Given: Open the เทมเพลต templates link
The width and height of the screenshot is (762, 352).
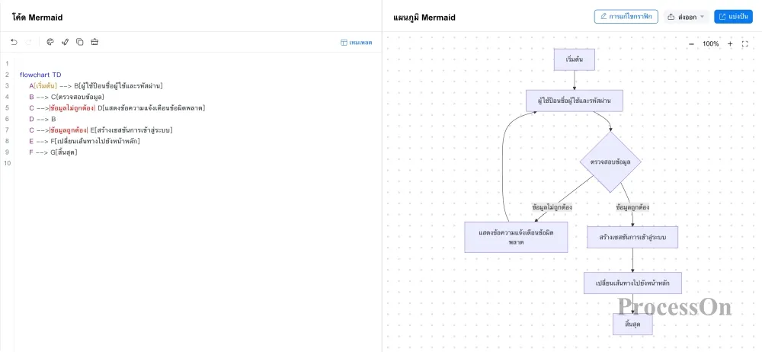Looking at the screenshot, I should click(x=356, y=43).
